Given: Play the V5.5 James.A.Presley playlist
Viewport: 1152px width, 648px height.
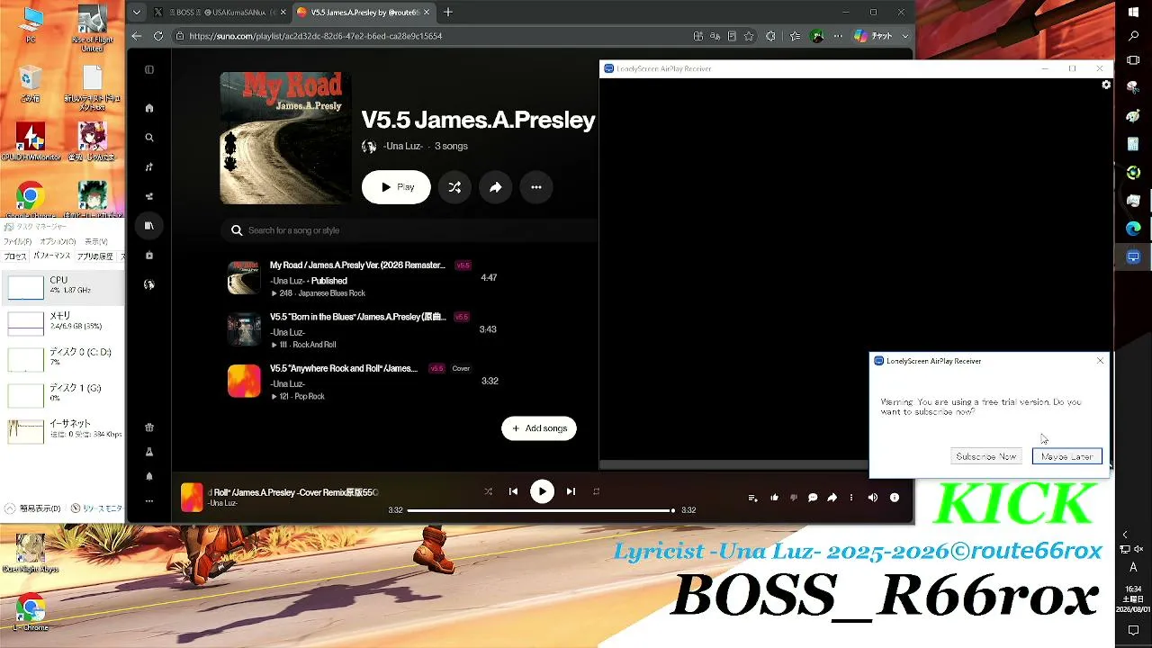Looking at the screenshot, I should point(396,187).
